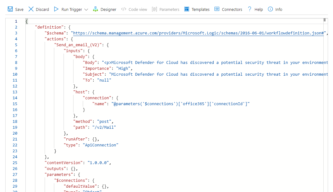Image resolution: width=333 pixels, height=192 pixels.
Task: Click line number 5 in gutter
Action: pyautogui.click(x=16, y=45)
